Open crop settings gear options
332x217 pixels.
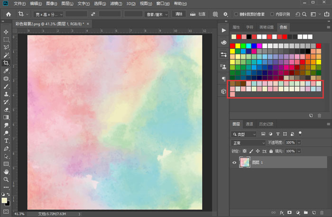tap(225, 14)
